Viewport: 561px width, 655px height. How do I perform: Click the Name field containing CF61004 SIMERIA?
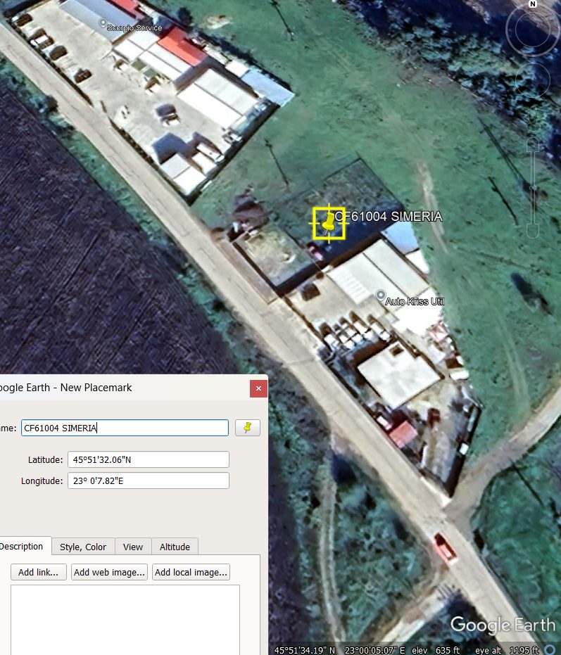point(125,428)
